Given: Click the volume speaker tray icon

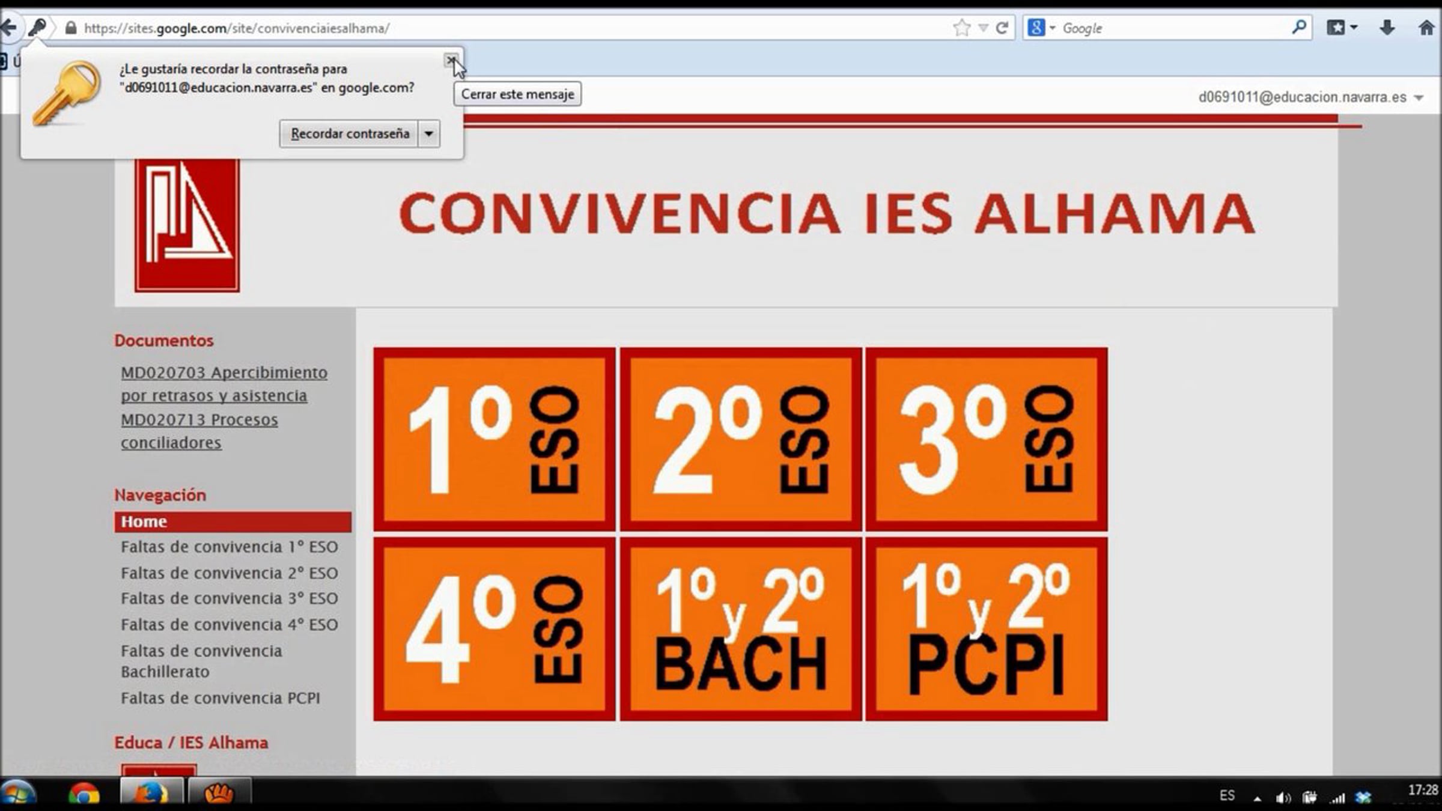Looking at the screenshot, I should (1283, 798).
